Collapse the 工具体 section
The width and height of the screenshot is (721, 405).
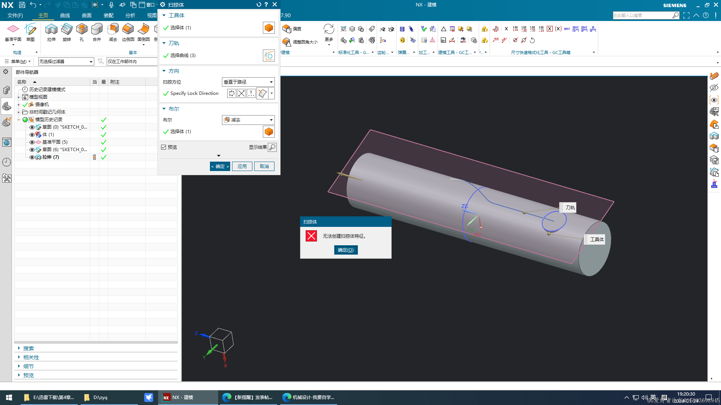point(164,15)
